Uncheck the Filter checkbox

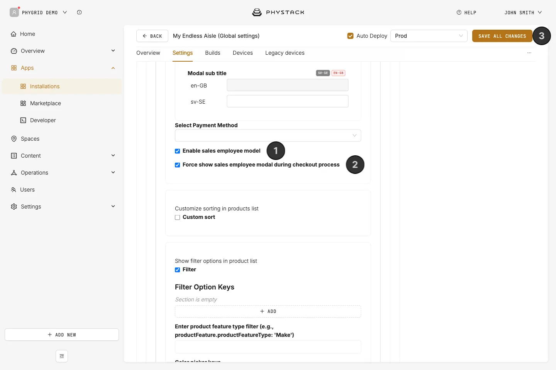(178, 270)
